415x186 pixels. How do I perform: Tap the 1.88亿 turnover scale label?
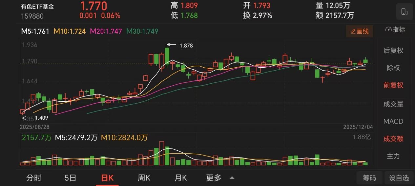[362, 137]
